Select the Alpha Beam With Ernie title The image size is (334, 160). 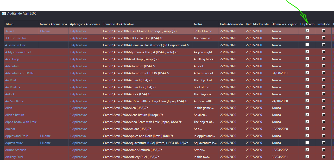(21, 122)
